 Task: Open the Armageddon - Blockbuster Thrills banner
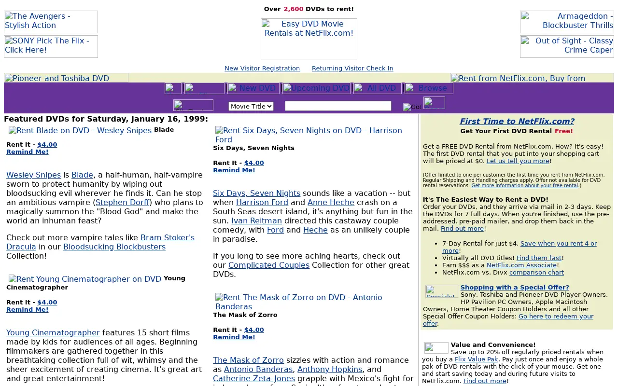(x=567, y=22)
